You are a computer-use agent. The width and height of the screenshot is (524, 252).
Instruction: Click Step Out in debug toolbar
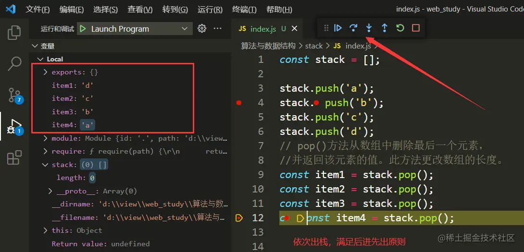coord(385,28)
